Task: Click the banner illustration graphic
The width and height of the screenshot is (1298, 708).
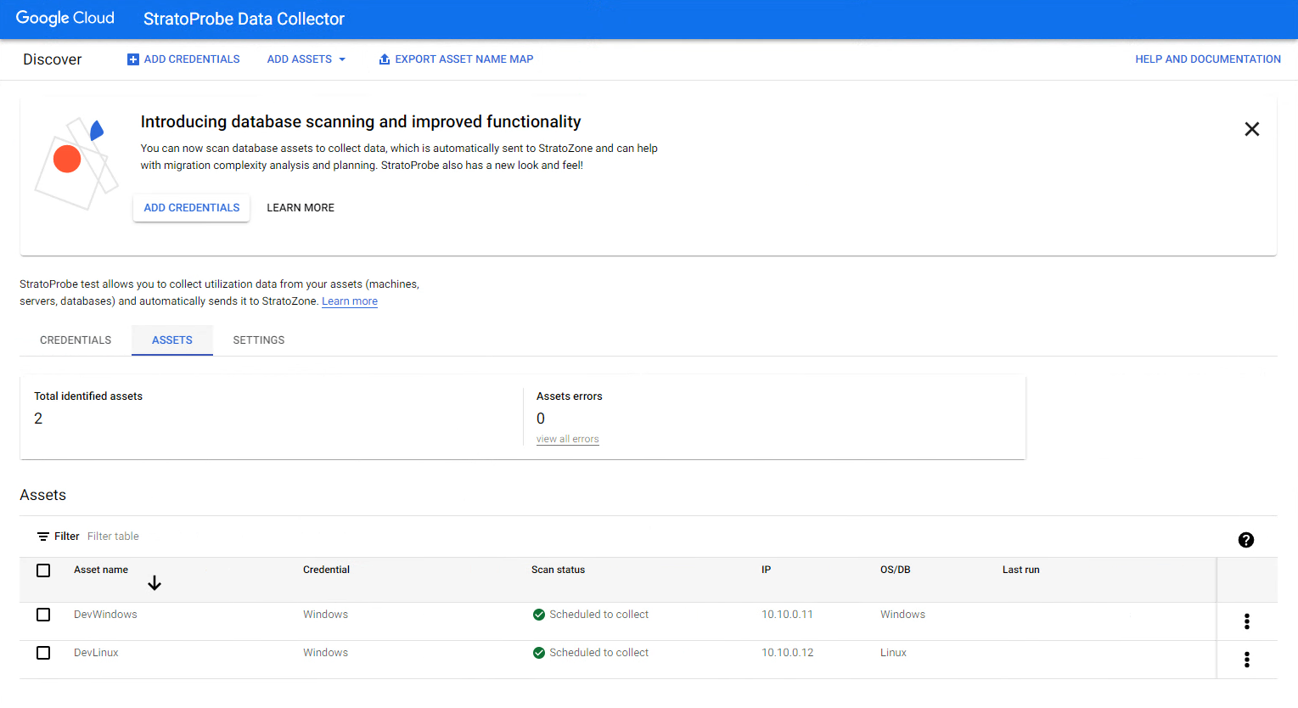Action: 76,164
